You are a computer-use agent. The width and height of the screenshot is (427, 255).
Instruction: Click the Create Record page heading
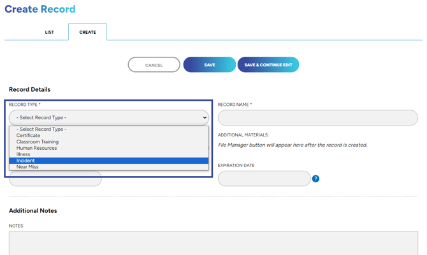(40, 9)
